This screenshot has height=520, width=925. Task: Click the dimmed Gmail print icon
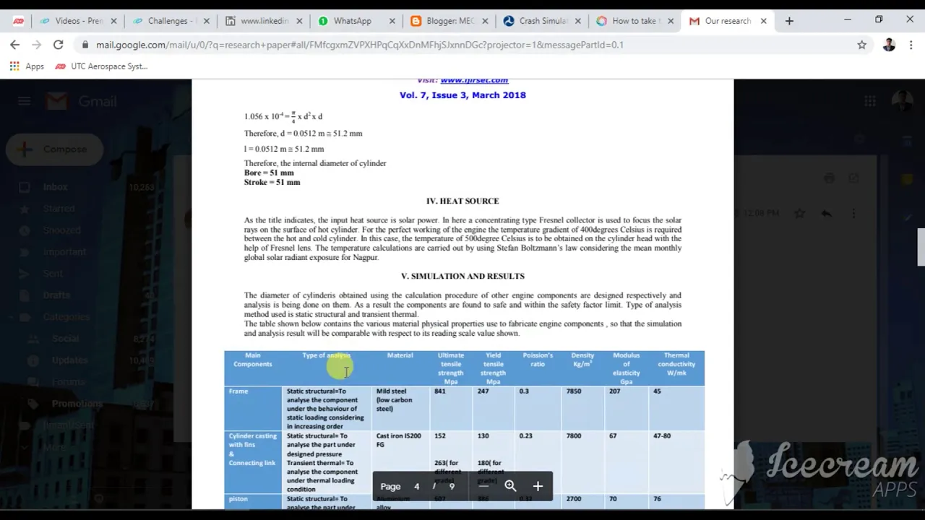pyautogui.click(x=830, y=178)
